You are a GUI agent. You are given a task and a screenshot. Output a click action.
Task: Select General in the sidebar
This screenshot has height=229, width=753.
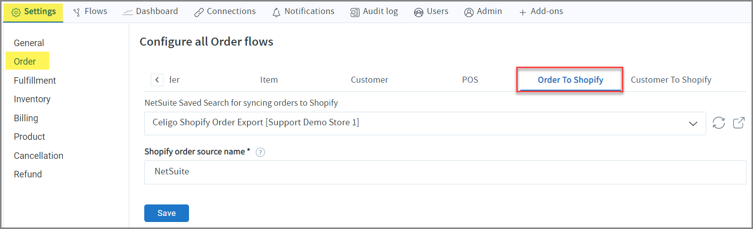pos(29,43)
